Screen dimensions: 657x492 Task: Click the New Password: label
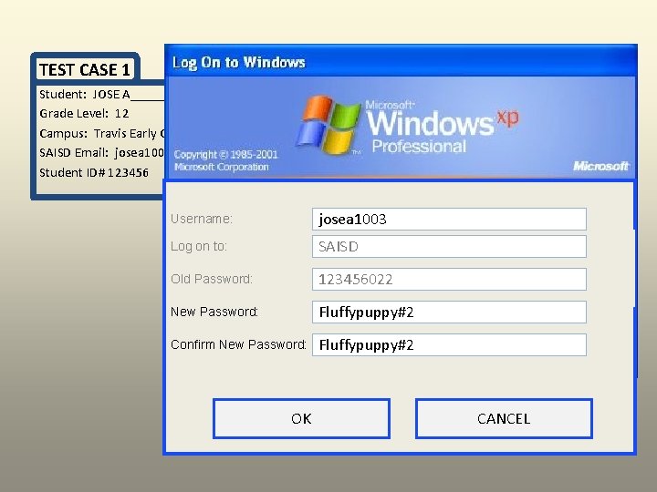point(214,312)
